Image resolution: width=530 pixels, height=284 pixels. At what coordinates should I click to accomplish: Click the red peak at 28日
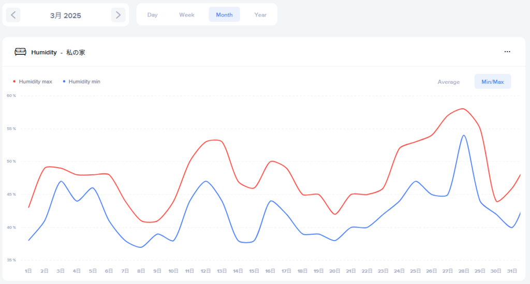click(x=463, y=109)
